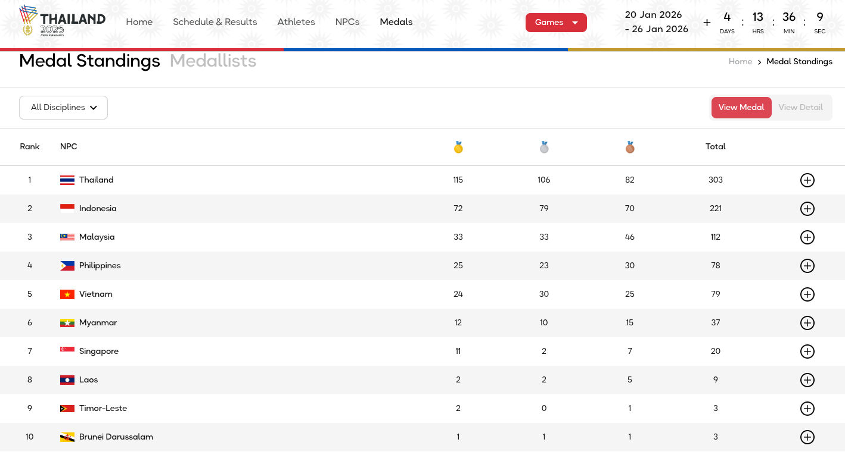845x455 pixels.
Task: Click the Home breadcrumb link
Action: 740,62
